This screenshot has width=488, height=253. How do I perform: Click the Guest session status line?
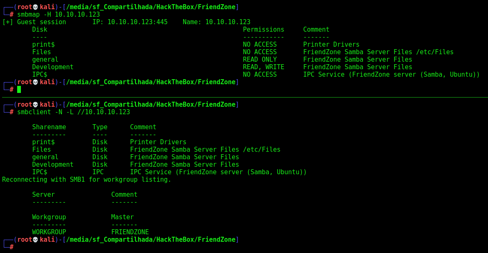[x=126, y=22]
